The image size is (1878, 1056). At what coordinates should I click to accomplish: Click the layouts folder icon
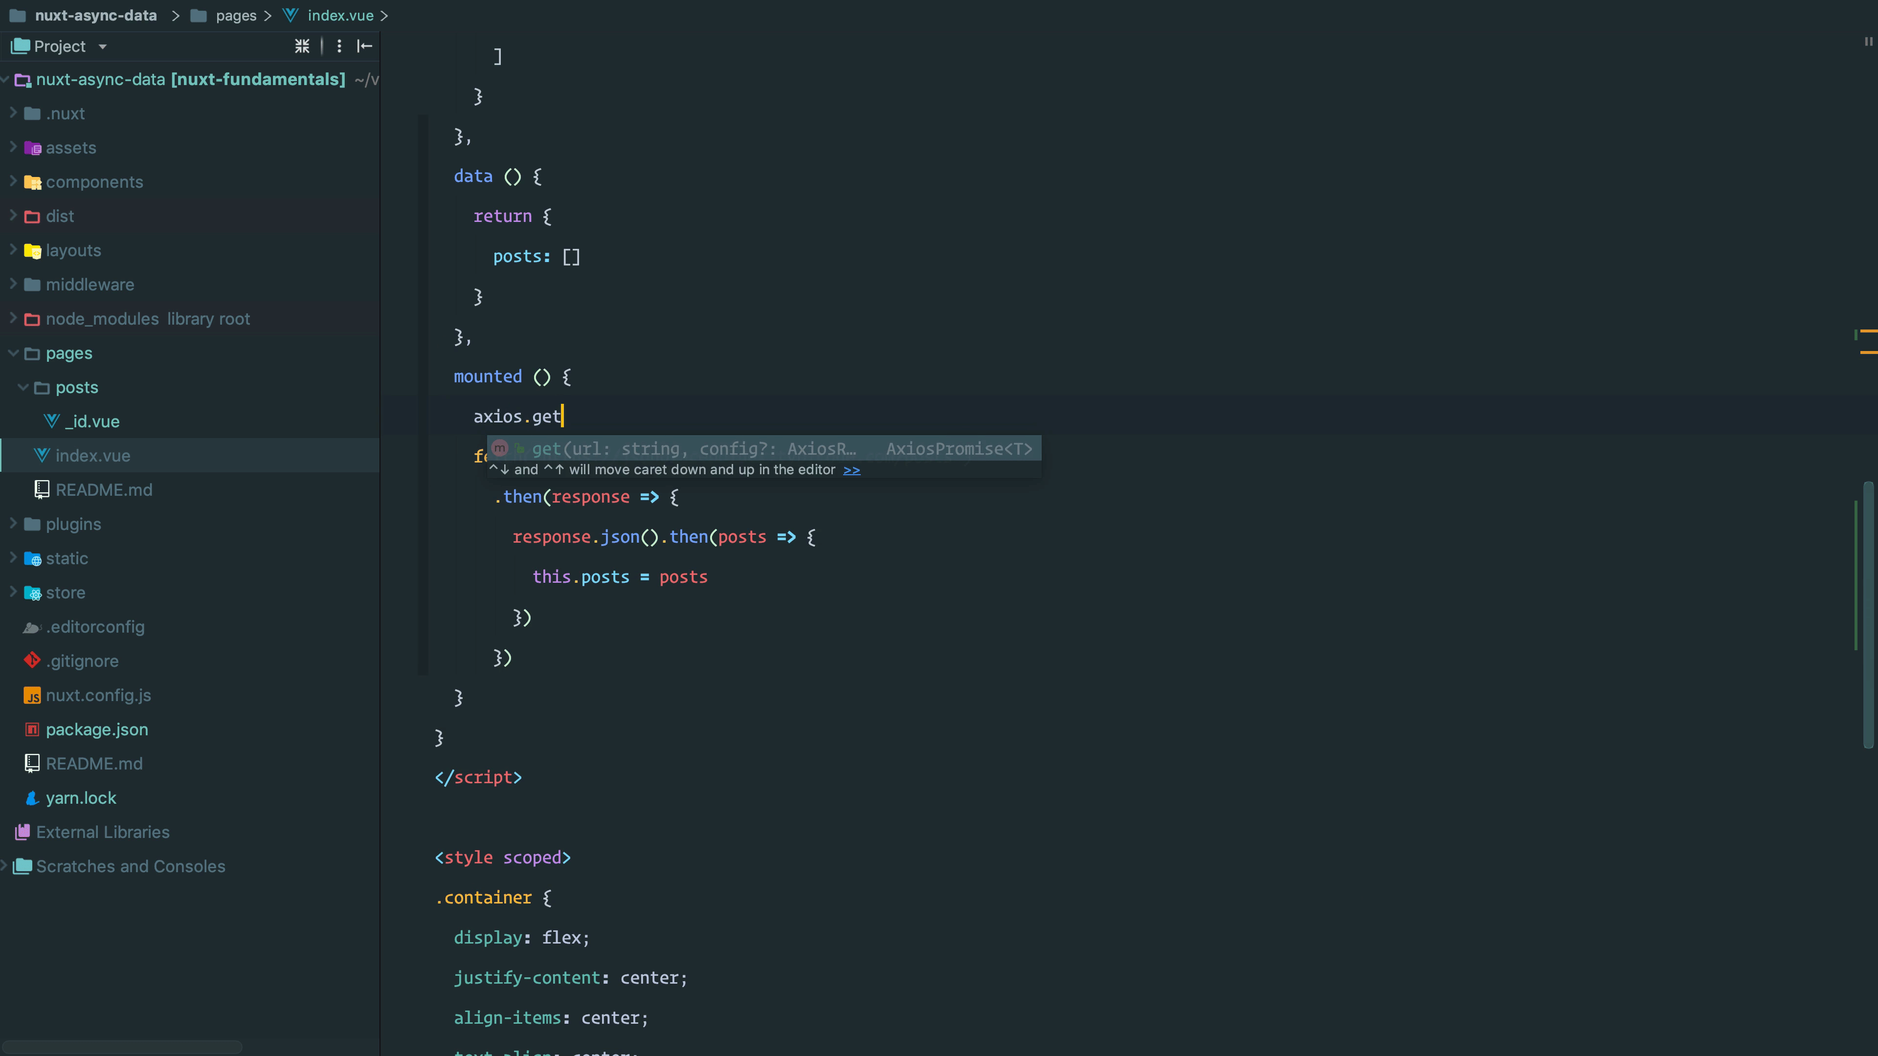pyautogui.click(x=32, y=251)
